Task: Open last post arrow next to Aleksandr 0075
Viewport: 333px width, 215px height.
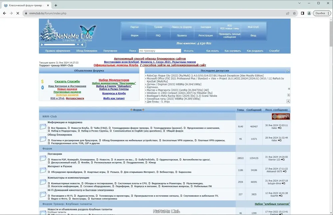Action: click(x=285, y=171)
